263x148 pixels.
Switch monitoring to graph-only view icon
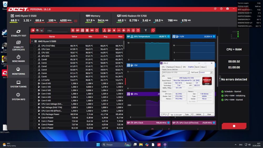tap(42, 30)
